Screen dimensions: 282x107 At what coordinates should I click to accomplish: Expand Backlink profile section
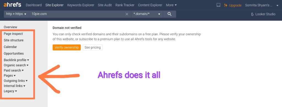(16, 60)
